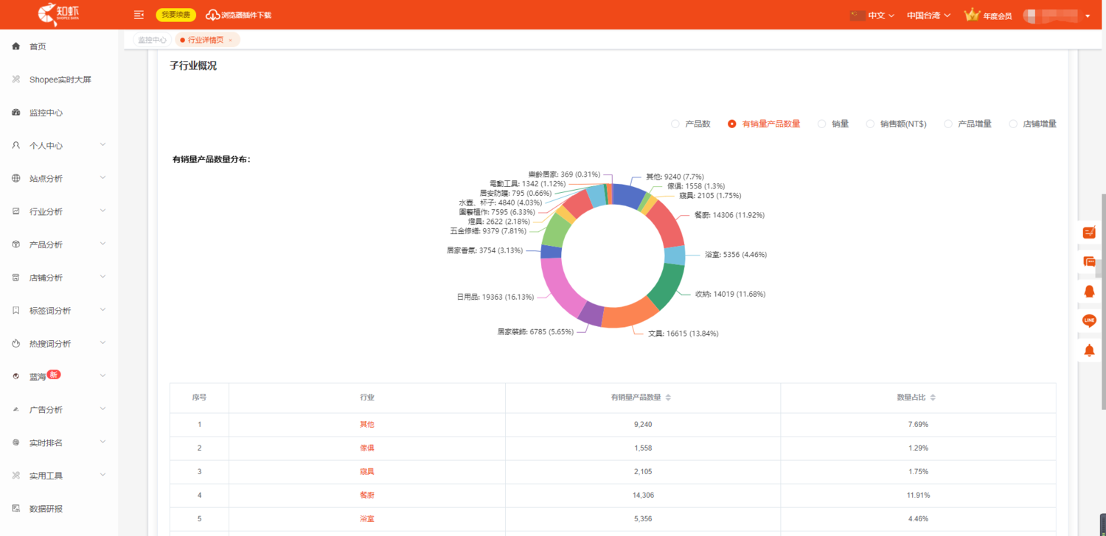This screenshot has width=1106, height=536.
Task: Click the 我要续费 renewal button
Action: click(x=175, y=15)
